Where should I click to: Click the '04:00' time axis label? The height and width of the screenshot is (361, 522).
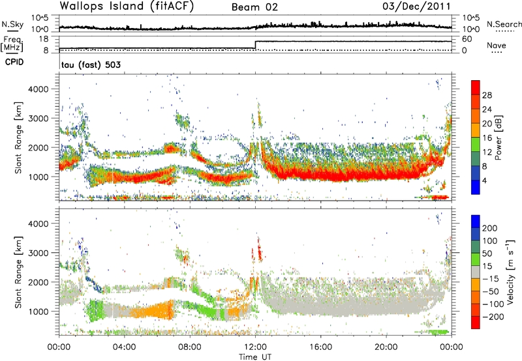125,347
